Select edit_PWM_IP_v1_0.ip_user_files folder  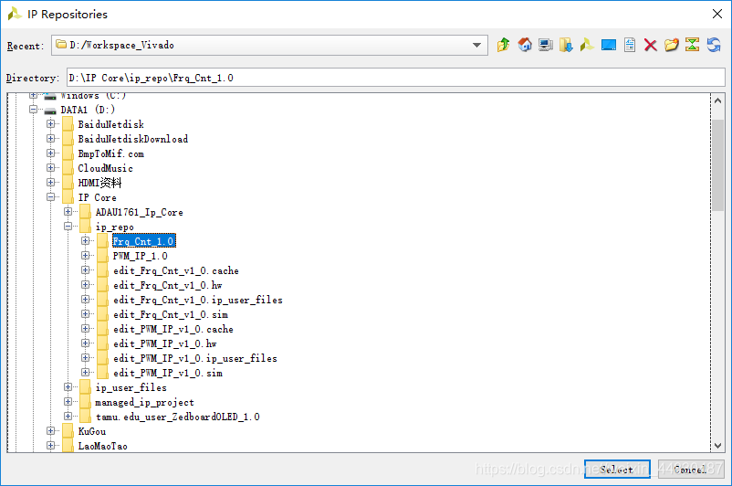(195, 358)
